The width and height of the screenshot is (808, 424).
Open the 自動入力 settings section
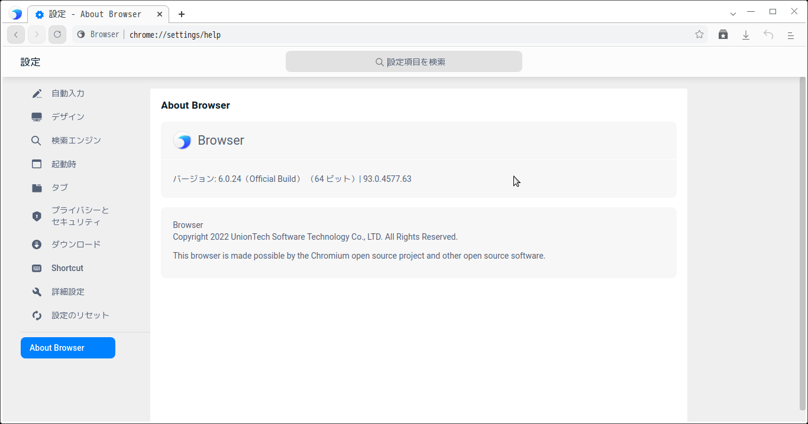pyautogui.click(x=68, y=93)
